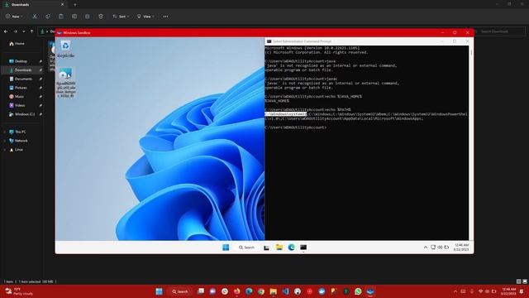The width and height of the screenshot is (529, 298).
Task: Click the Delete trash icon in File Explorer
Action: tap(101, 17)
